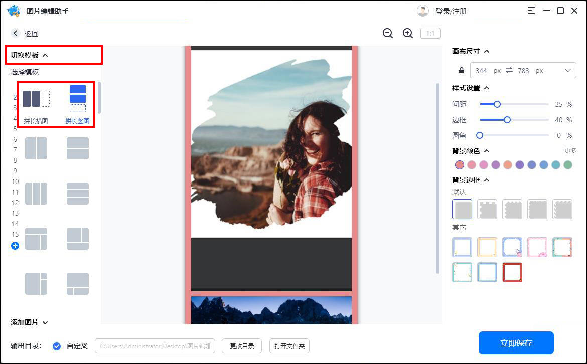Click the 更改目录 button
587x364 pixels.
(x=242, y=346)
